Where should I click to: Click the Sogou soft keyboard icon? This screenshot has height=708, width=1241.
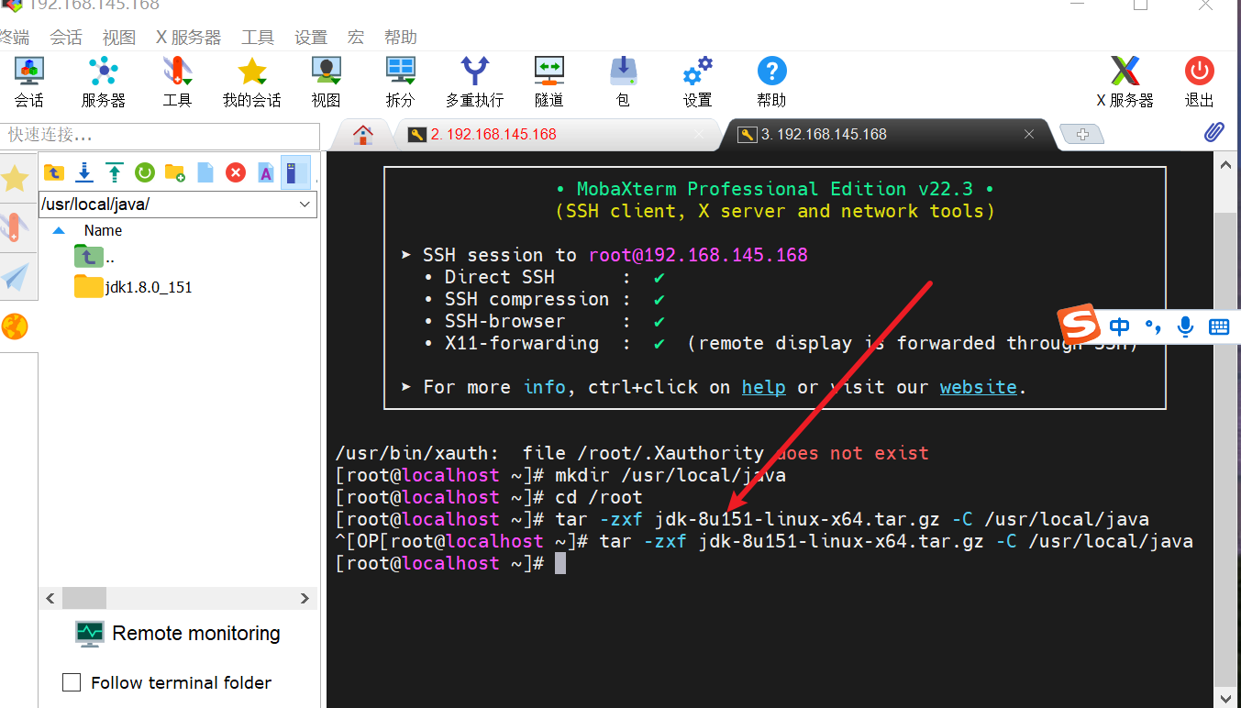(1218, 326)
